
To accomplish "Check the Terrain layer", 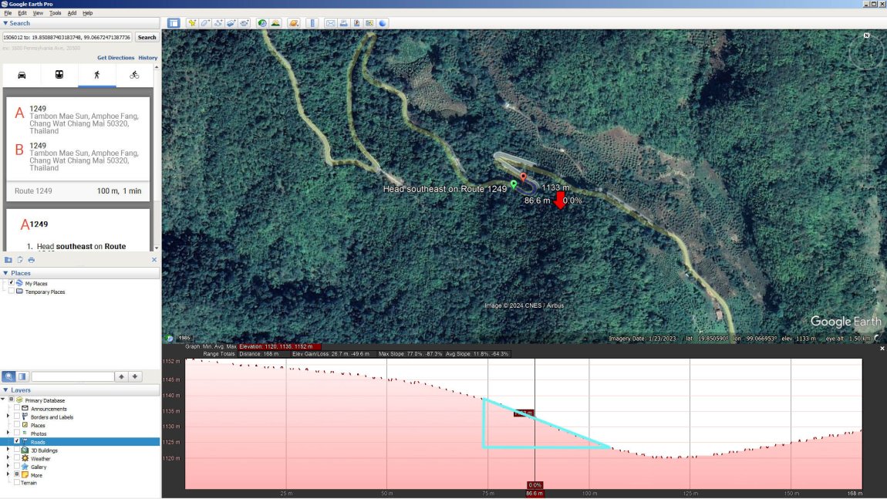I will tap(16, 483).
